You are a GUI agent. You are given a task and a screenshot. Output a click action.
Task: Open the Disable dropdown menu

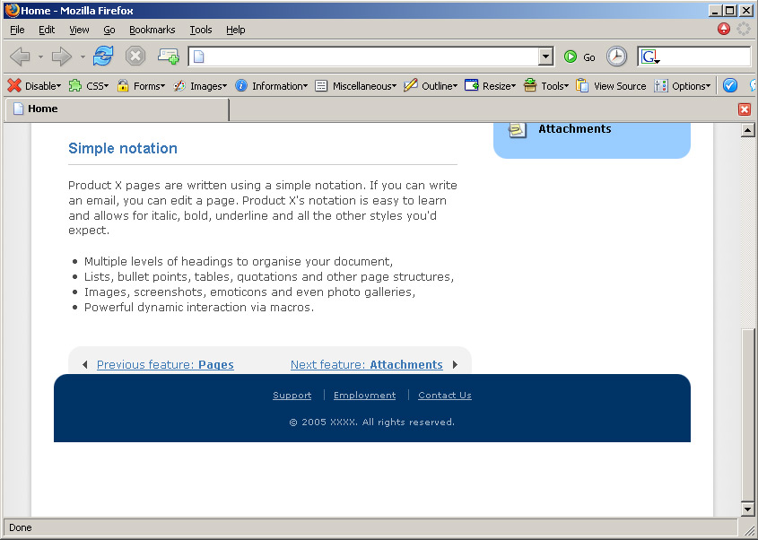[35, 86]
